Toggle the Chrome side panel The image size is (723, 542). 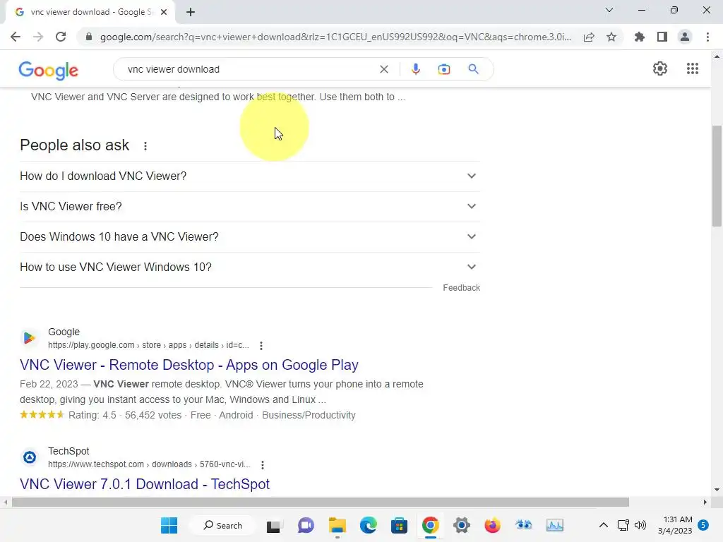[x=662, y=37]
